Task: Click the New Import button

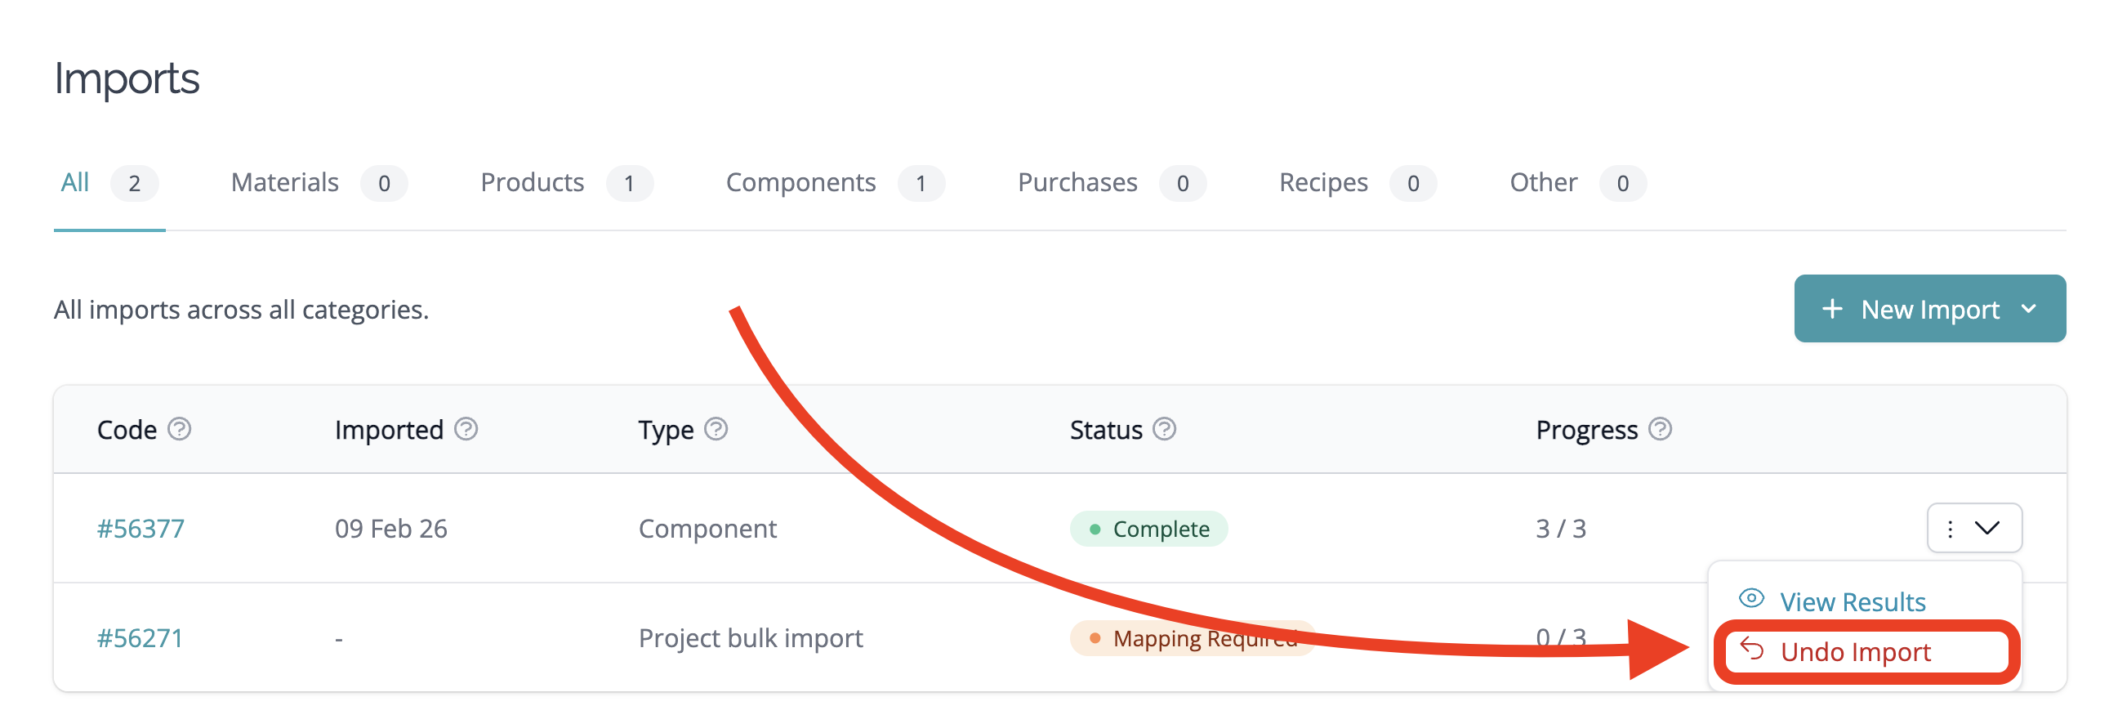Action: pyautogui.click(x=1928, y=309)
